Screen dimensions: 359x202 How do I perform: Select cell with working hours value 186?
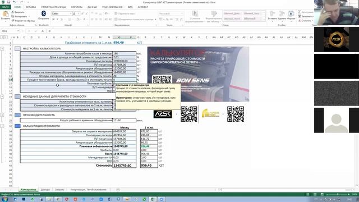tap(125, 54)
